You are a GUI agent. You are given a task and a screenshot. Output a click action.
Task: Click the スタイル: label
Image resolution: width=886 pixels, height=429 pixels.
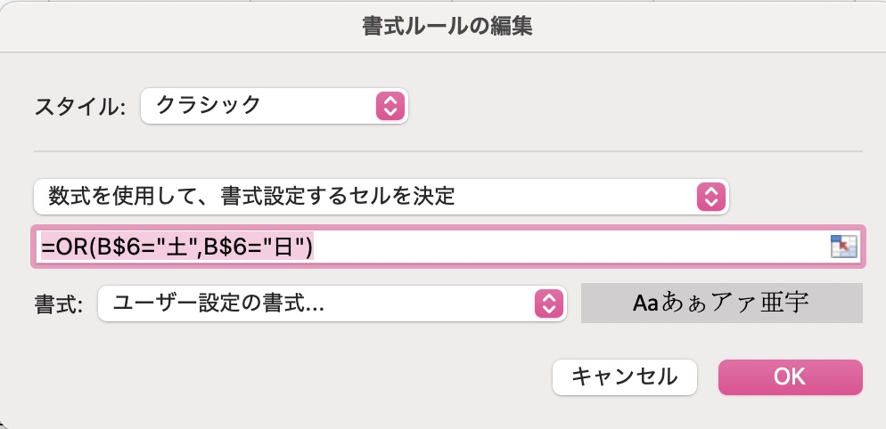(x=79, y=106)
